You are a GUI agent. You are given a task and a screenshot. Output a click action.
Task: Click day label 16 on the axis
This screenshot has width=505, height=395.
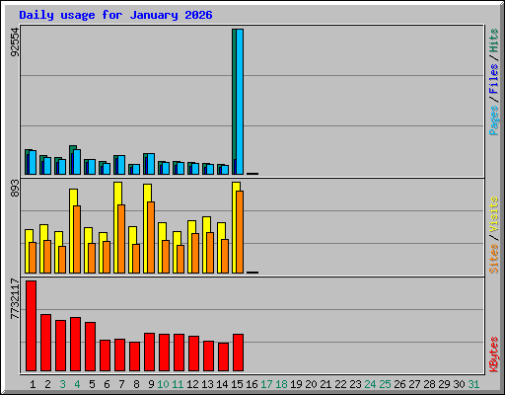252,384
